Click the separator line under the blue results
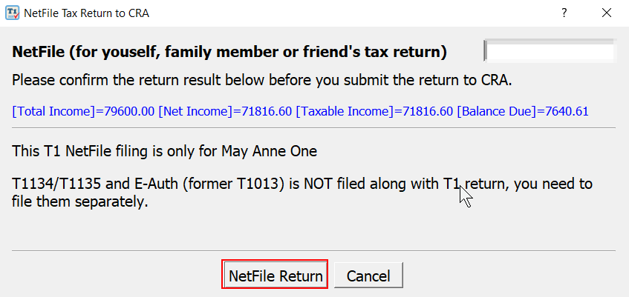The height and width of the screenshot is (297, 629). click(313, 127)
